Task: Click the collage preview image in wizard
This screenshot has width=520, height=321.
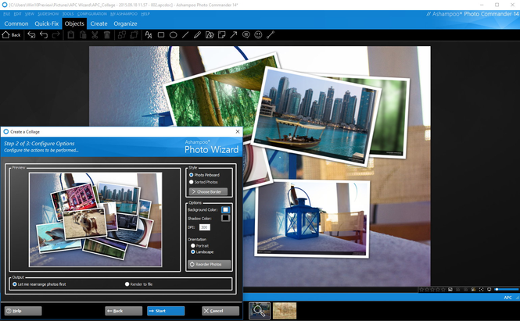Action: point(95,219)
